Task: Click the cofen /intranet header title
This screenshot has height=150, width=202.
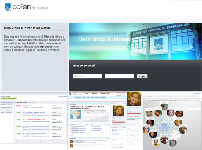Action: pyautogui.click(x=30, y=7)
